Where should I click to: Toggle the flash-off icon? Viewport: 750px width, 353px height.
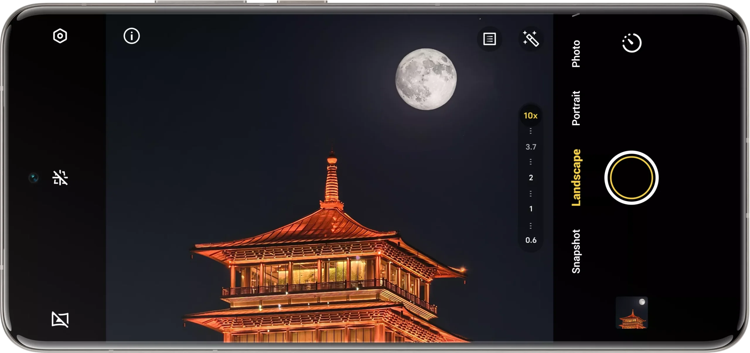[60, 178]
